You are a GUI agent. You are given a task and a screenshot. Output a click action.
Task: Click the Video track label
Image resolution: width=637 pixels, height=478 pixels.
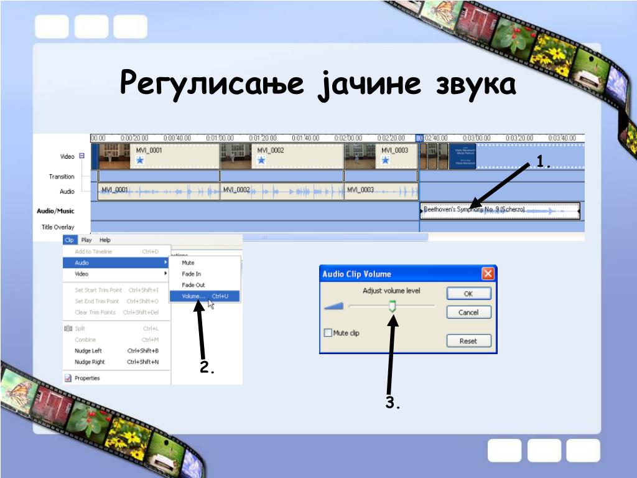[x=67, y=156]
